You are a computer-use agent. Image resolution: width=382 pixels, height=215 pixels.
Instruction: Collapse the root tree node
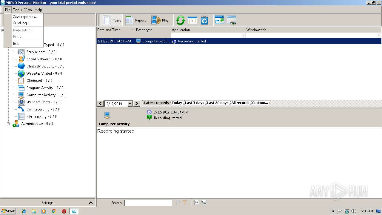click(x=3, y=30)
